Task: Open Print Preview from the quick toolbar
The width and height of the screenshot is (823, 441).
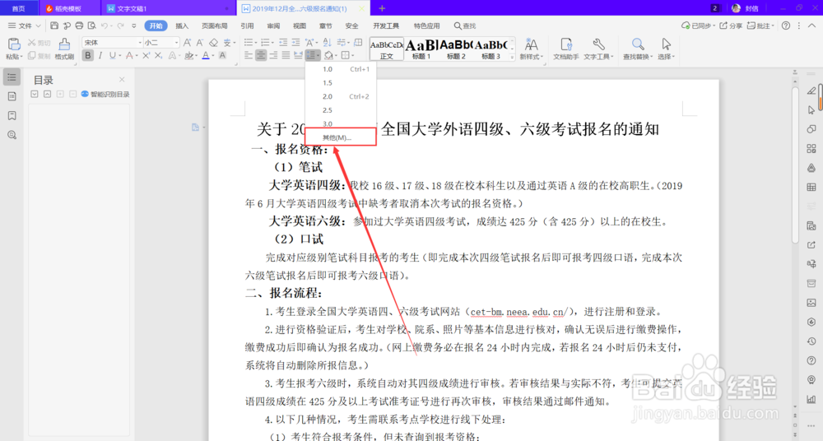Action: click(x=92, y=26)
